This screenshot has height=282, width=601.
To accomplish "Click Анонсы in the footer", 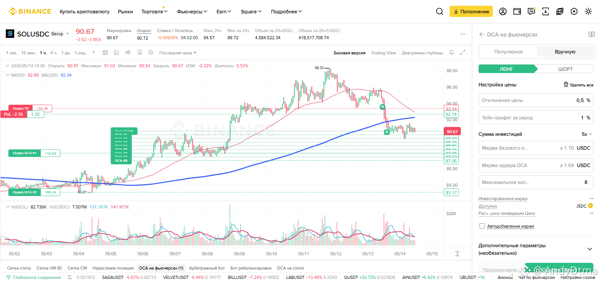I will pyautogui.click(x=505, y=278).
